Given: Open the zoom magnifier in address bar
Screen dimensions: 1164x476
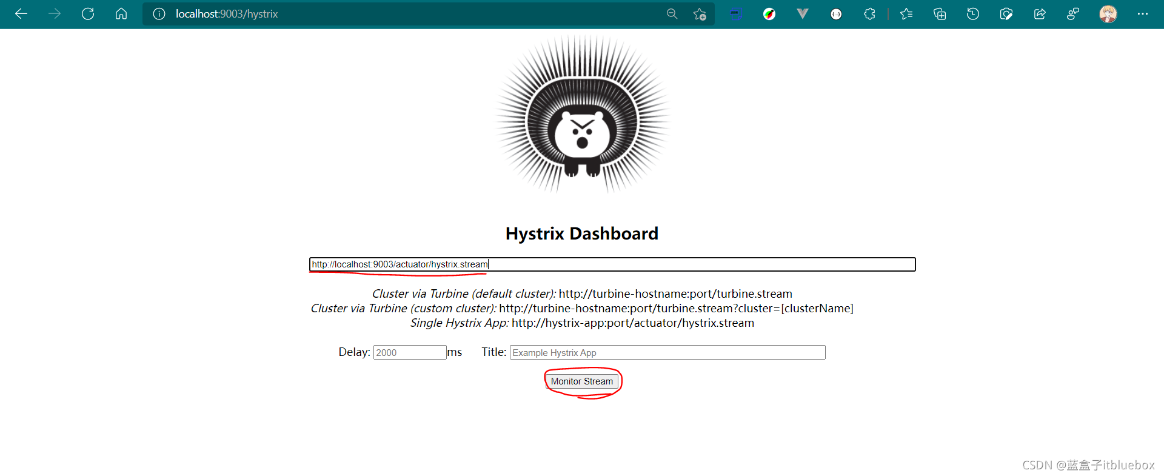Looking at the screenshot, I should point(672,14).
